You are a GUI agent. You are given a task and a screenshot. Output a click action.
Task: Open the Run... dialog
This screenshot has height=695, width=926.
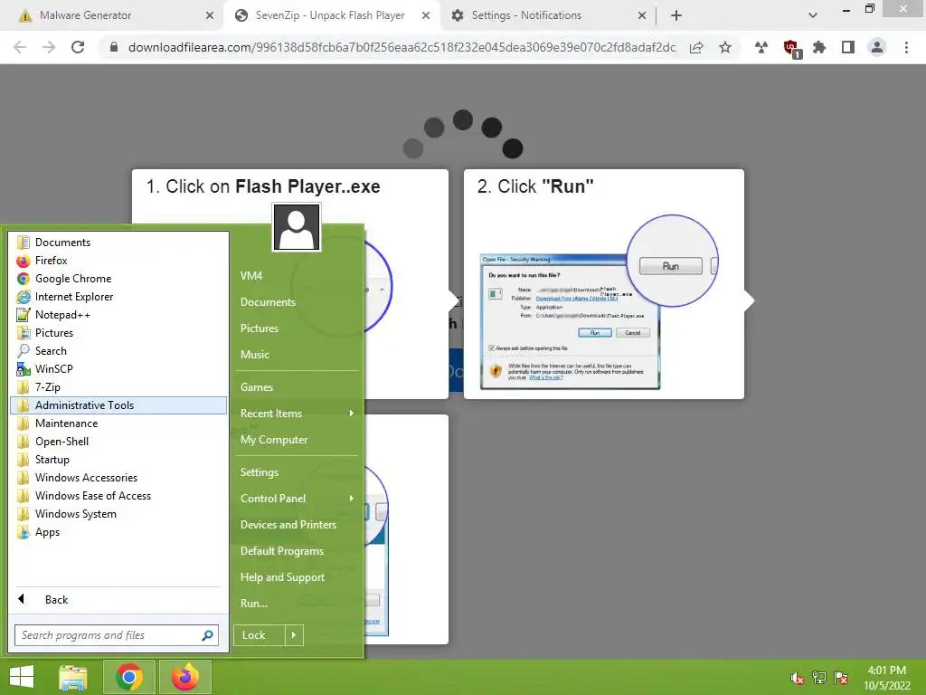(x=297, y=604)
